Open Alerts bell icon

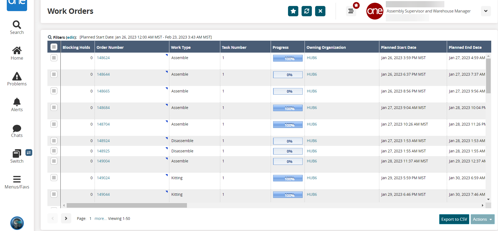(x=17, y=105)
